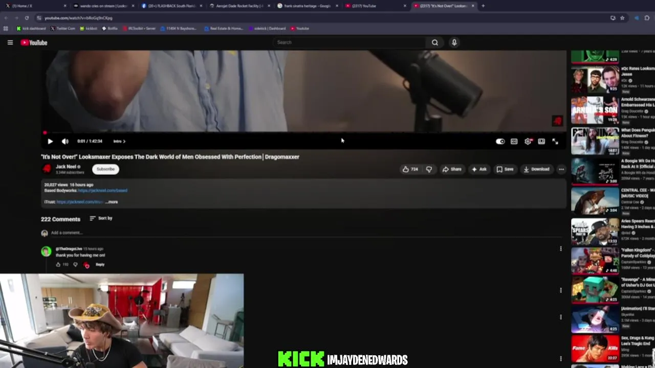The height and width of the screenshot is (368, 655).
Task: Open the Real Estate & Home bookmark
Action: click(224, 29)
